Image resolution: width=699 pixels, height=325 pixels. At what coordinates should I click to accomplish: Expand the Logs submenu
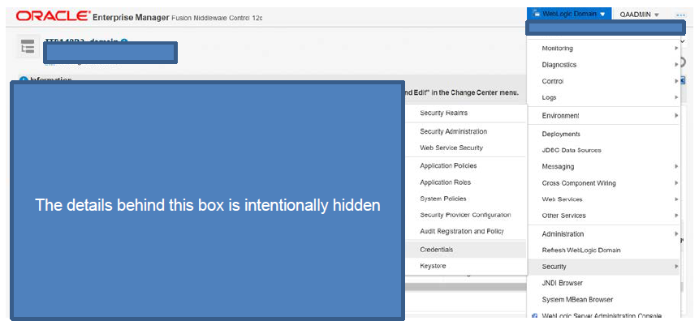click(x=603, y=97)
